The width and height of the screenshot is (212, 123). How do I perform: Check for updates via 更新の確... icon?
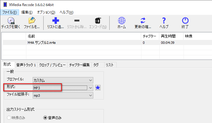(143, 21)
